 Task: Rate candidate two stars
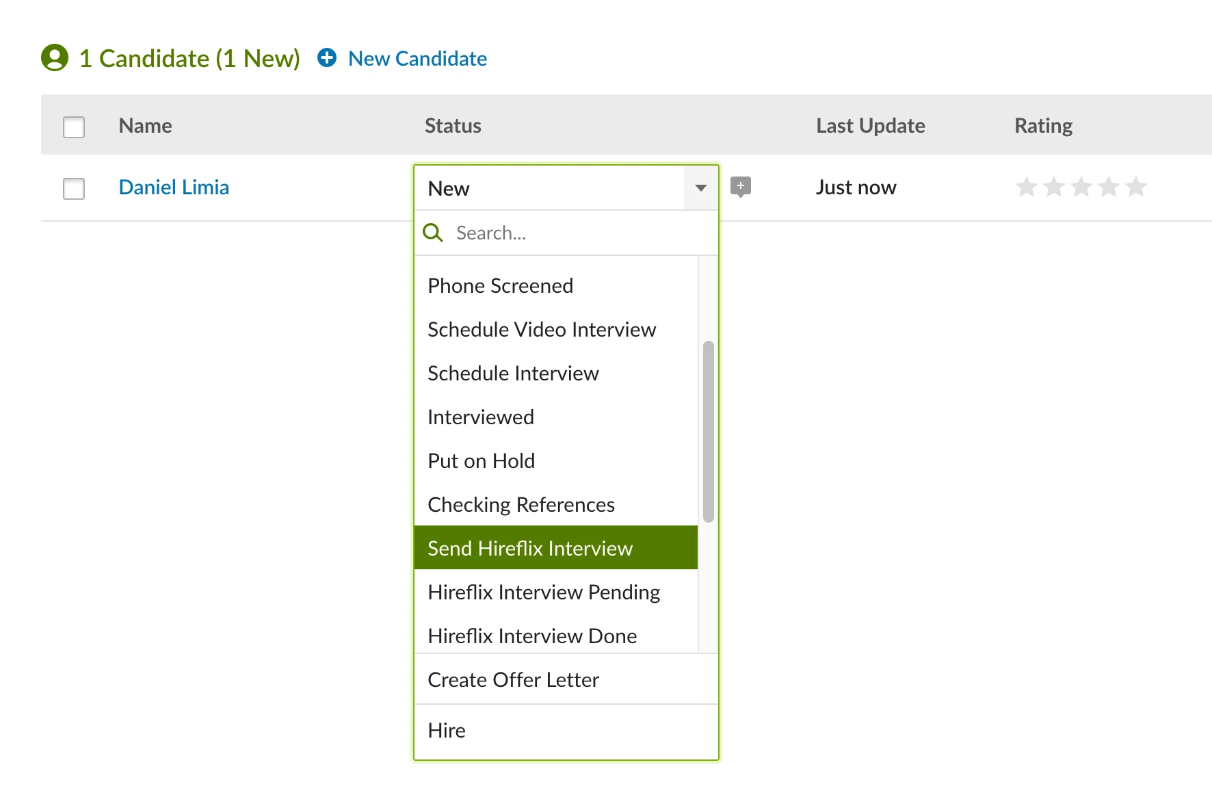coord(1054,187)
